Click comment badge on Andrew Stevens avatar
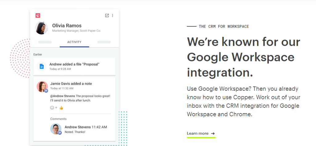 60,133
